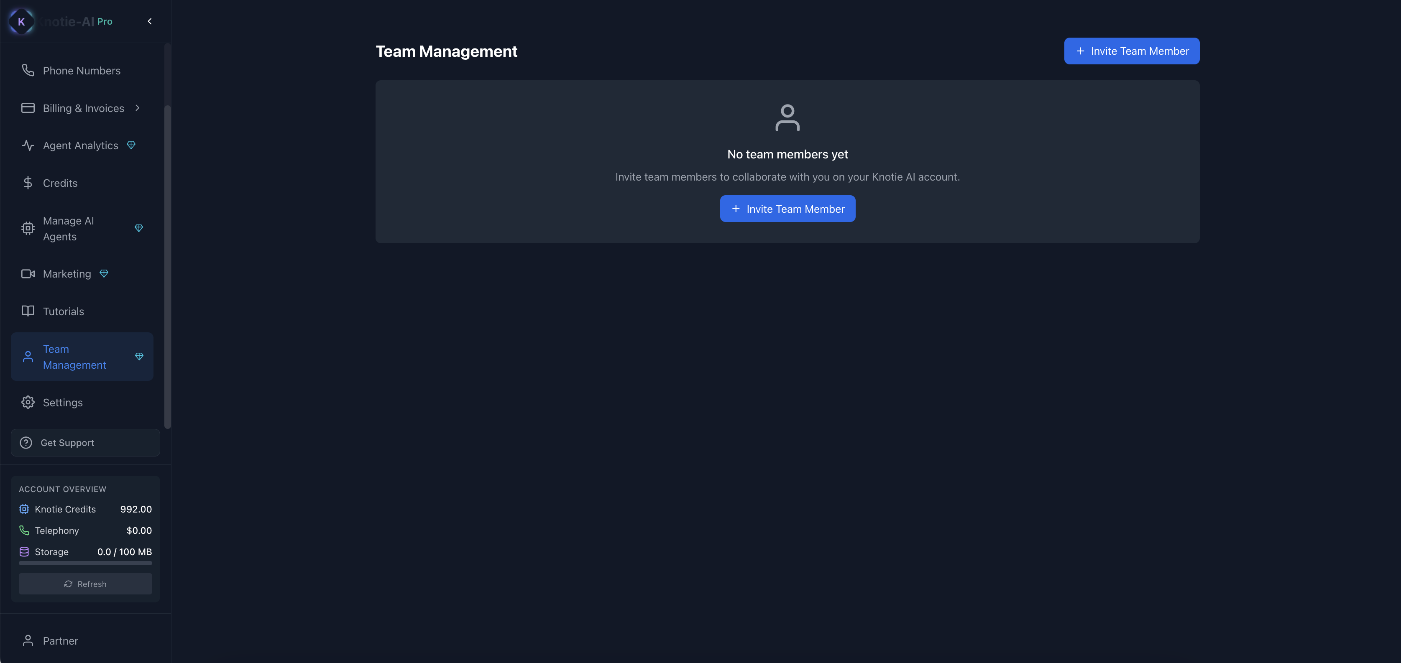Click the Marketing video camera icon
The image size is (1401, 663).
tap(28, 274)
